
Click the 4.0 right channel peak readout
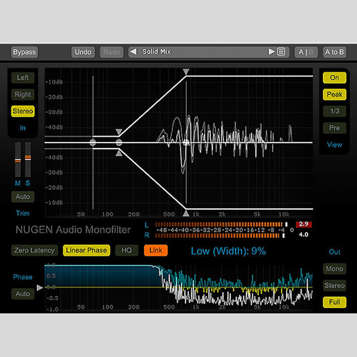[x=303, y=234]
